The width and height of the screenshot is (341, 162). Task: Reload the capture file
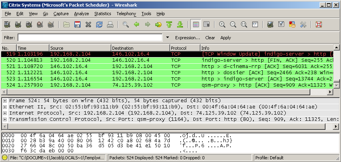pyautogui.click(x=99, y=24)
